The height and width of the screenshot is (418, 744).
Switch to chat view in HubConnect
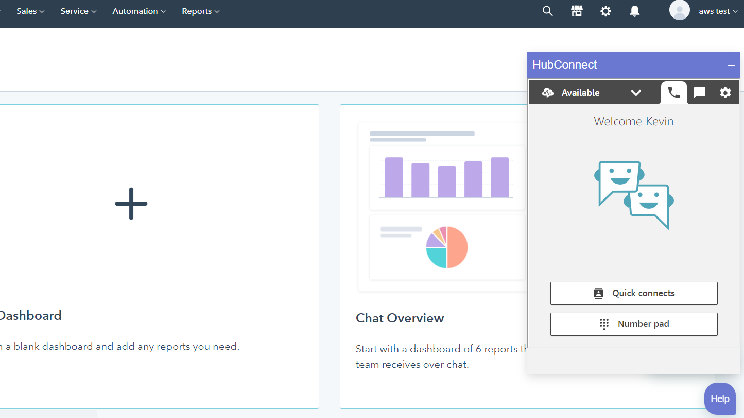(x=699, y=92)
